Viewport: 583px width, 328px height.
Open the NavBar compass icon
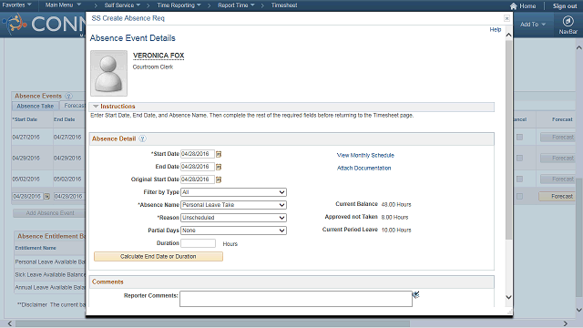click(568, 22)
